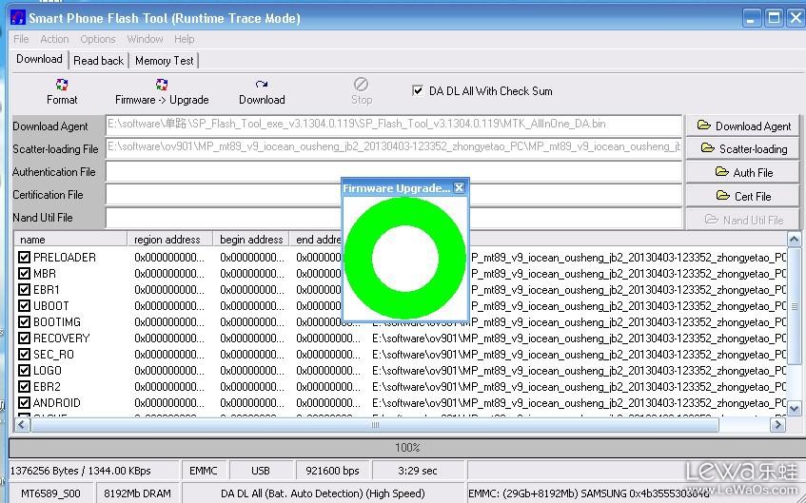
Task: Click the Firmware -> Upgrade icon
Action: pos(162,85)
